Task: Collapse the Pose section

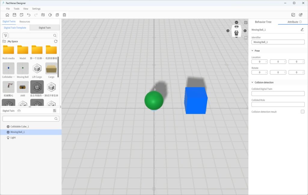Action: tap(252, 51)
